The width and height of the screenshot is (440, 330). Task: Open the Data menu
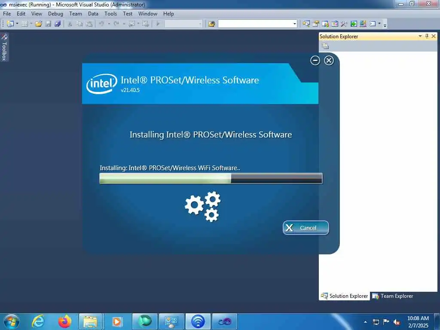(x=93, y=14)
